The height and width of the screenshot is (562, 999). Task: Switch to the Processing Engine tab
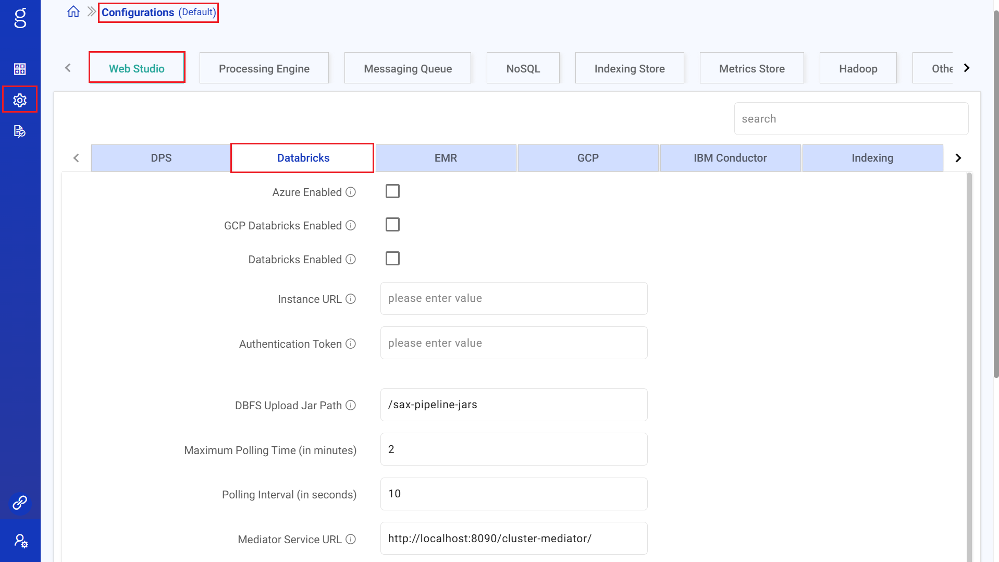(x=264, y=68)
